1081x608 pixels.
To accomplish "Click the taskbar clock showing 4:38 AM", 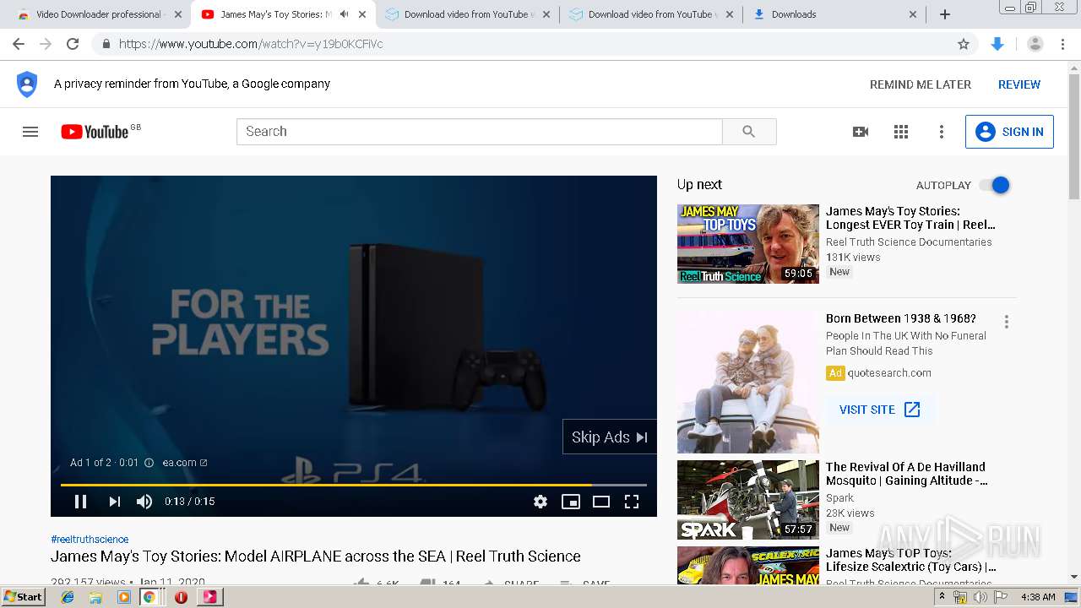I will (1038, 597).
